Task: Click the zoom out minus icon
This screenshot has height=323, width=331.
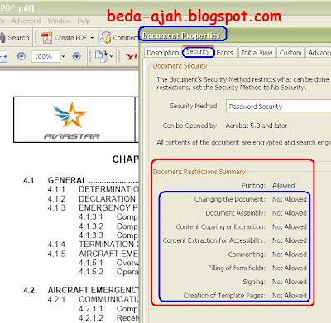Action: click(x=22, y=56)
